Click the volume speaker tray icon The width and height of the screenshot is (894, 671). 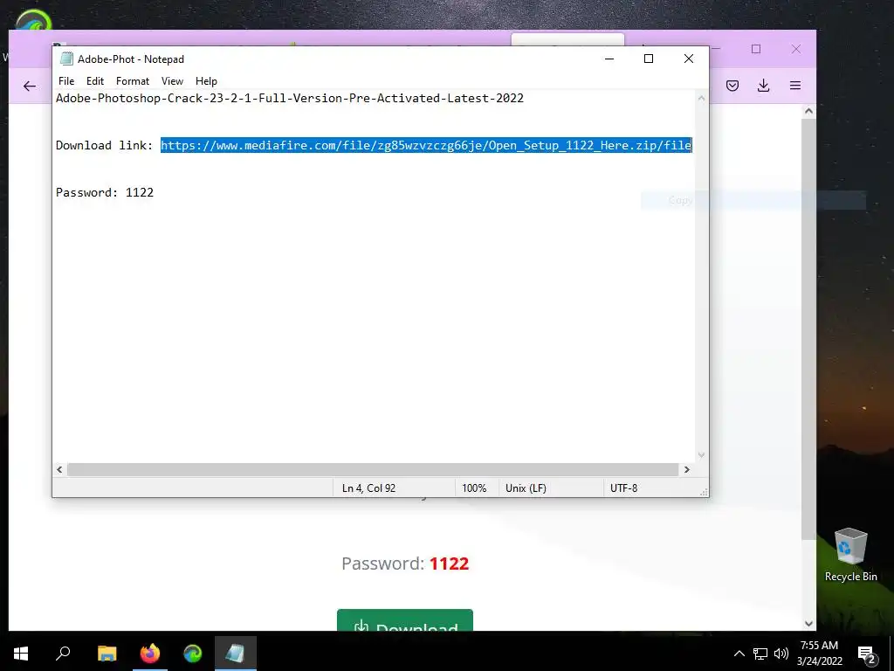tap(781, 654)
